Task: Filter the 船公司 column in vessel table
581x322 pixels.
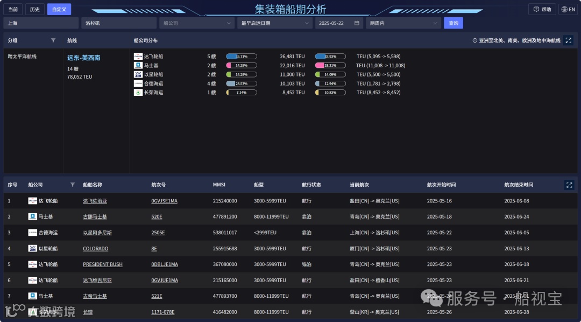Action: pos(73,185)
